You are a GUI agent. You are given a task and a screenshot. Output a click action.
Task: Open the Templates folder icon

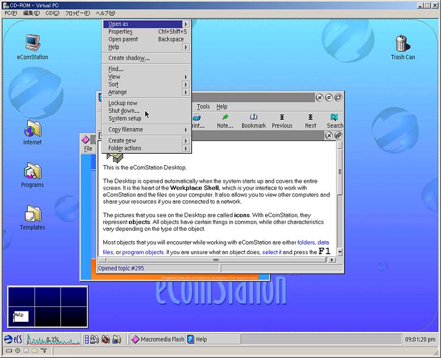click(33, 213)
